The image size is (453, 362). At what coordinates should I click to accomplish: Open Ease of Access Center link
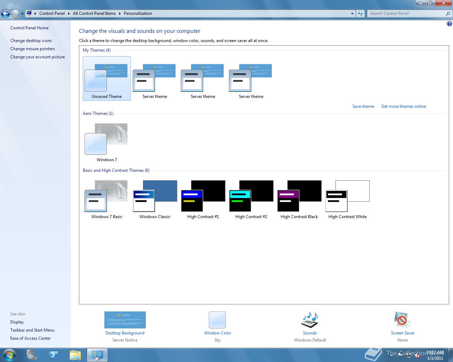click(x=30, y=338)
